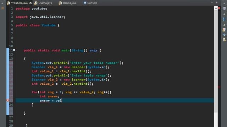The height and width of the screenshot is (127, 227).
Task: Click line number 24 in the gutter
Action: coord(11,105)
